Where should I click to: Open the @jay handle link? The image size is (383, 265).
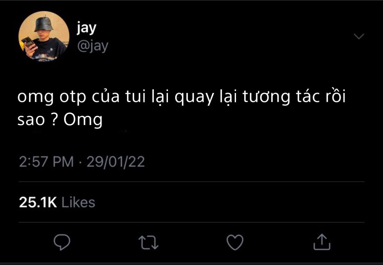(x=93, y=46)
